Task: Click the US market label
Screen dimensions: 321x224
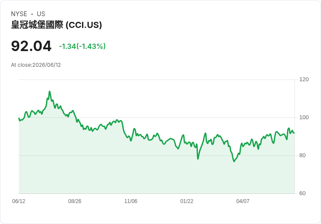Action: coord(41,14)
